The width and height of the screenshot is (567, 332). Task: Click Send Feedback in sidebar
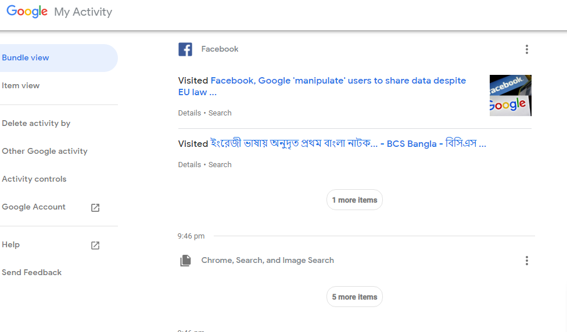click(x=32, y=272)
